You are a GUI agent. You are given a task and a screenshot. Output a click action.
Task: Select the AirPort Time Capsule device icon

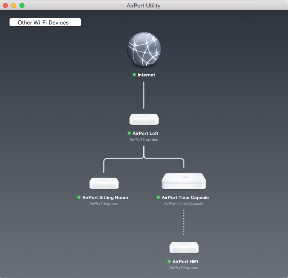pyautogui.click(x=184, y=181)
